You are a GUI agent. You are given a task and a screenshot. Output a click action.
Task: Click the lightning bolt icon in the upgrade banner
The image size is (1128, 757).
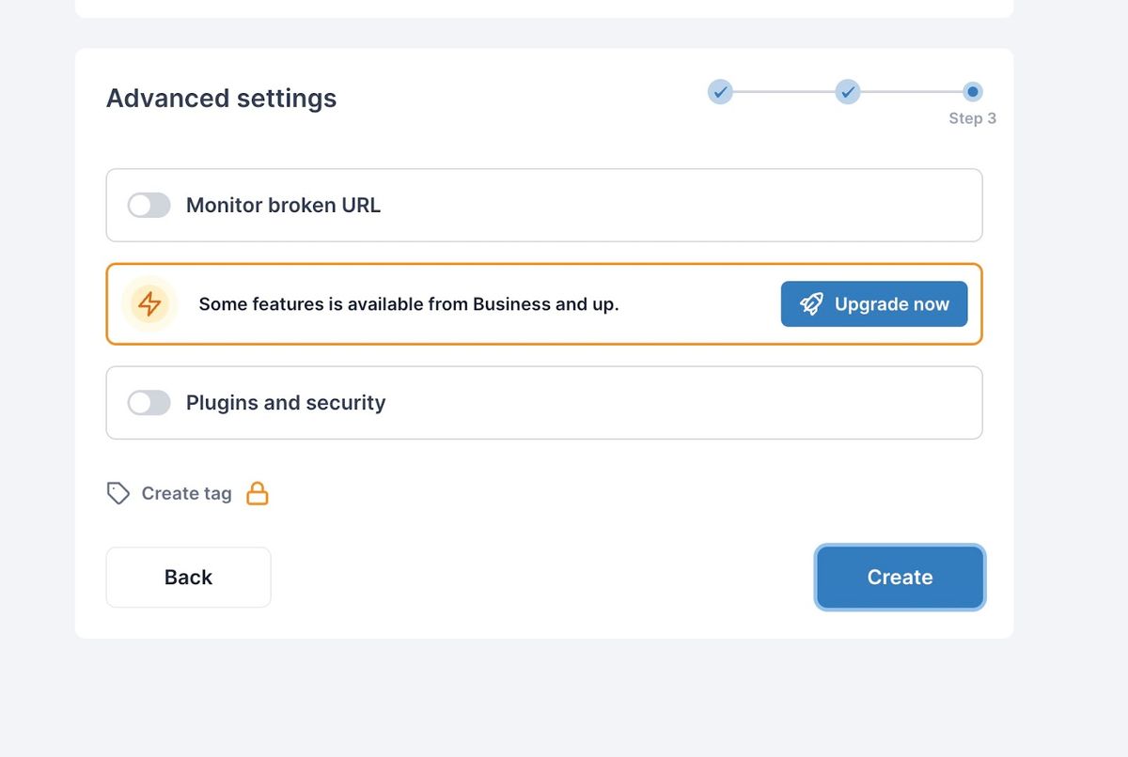[149, 304]
